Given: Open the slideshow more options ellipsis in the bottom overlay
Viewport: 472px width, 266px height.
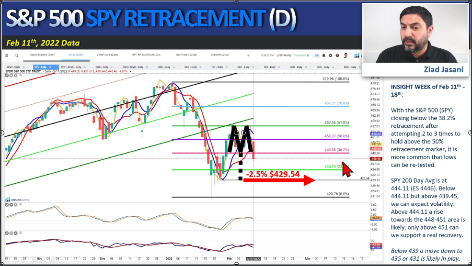Looking at the screenshot, I should pos(62,259).
